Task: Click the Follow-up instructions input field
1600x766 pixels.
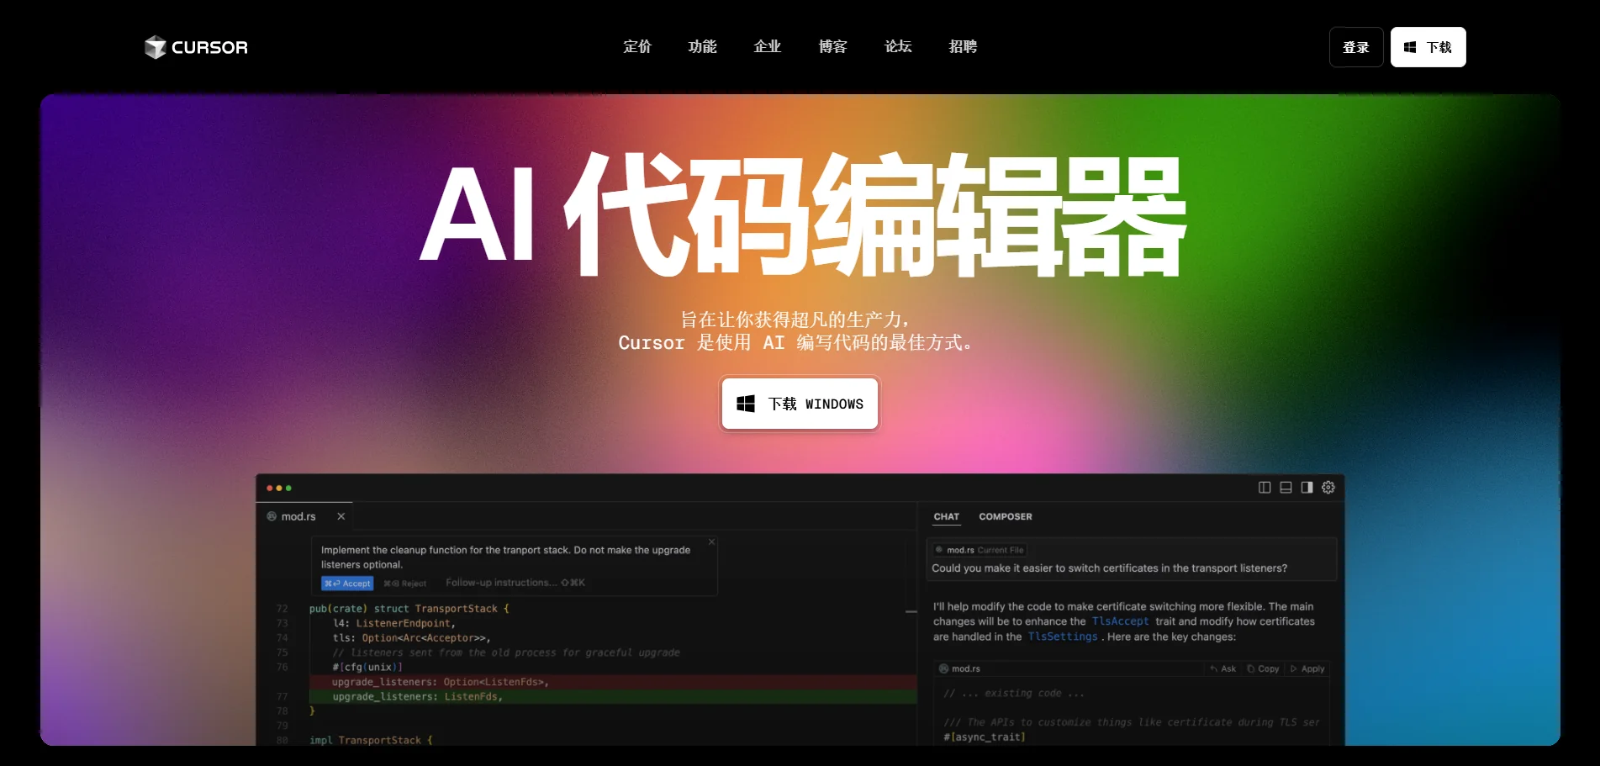Action: pos(515,583)
